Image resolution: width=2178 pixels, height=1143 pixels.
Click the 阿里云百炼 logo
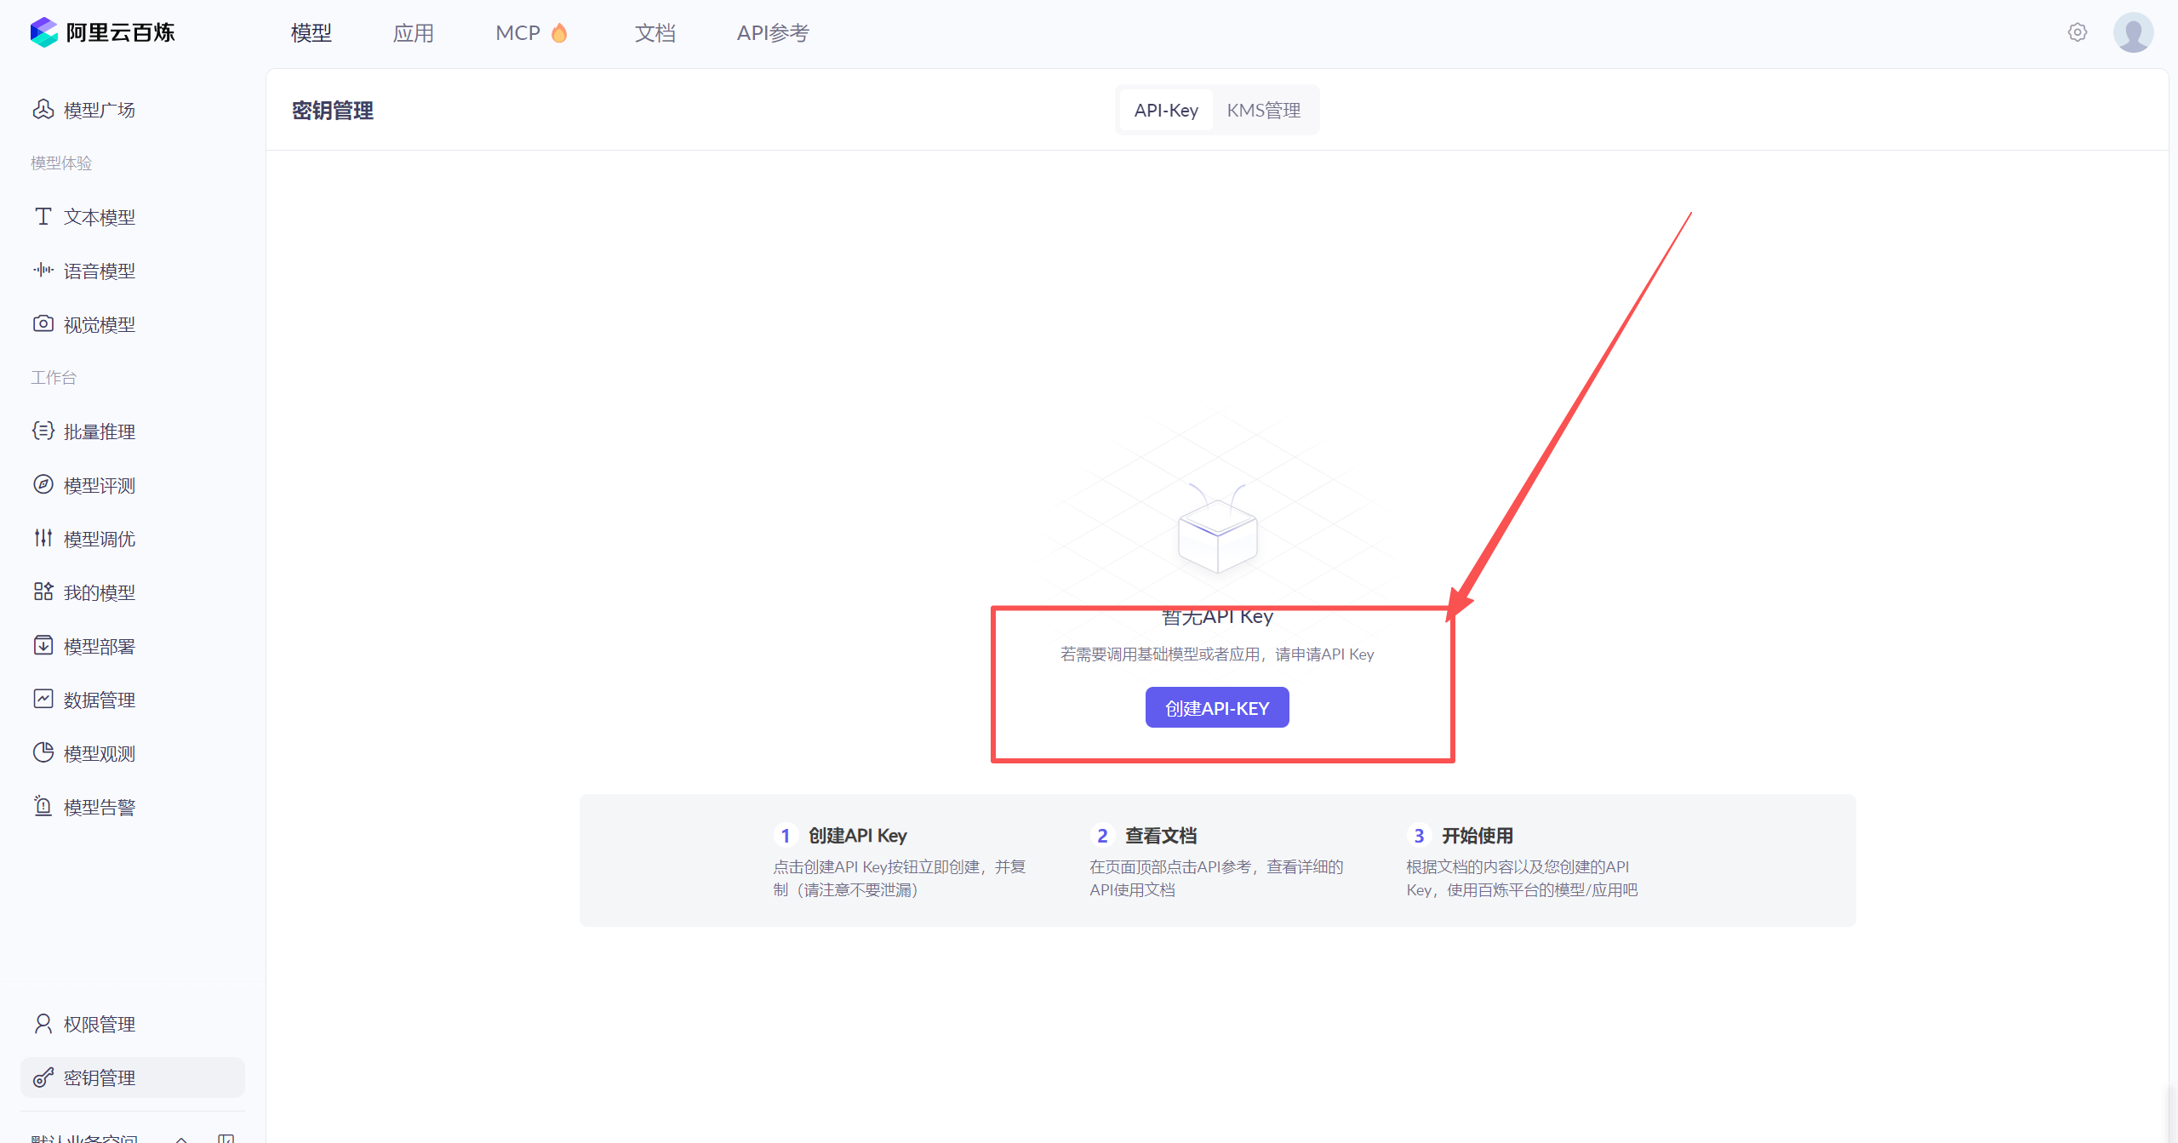pyautogui.click(x=102, y=32)
